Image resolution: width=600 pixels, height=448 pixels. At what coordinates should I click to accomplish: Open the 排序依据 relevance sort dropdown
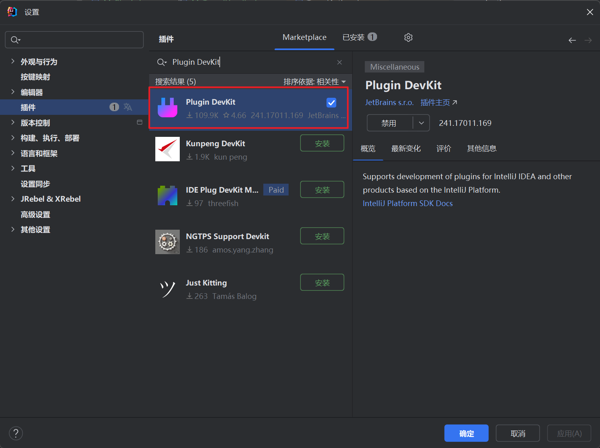pyautogui.click(x=315, y=81)
